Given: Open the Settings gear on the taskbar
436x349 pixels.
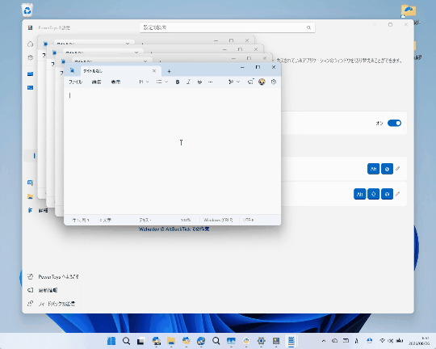Looking at the screenshot, I should click(x=261, y=341).
